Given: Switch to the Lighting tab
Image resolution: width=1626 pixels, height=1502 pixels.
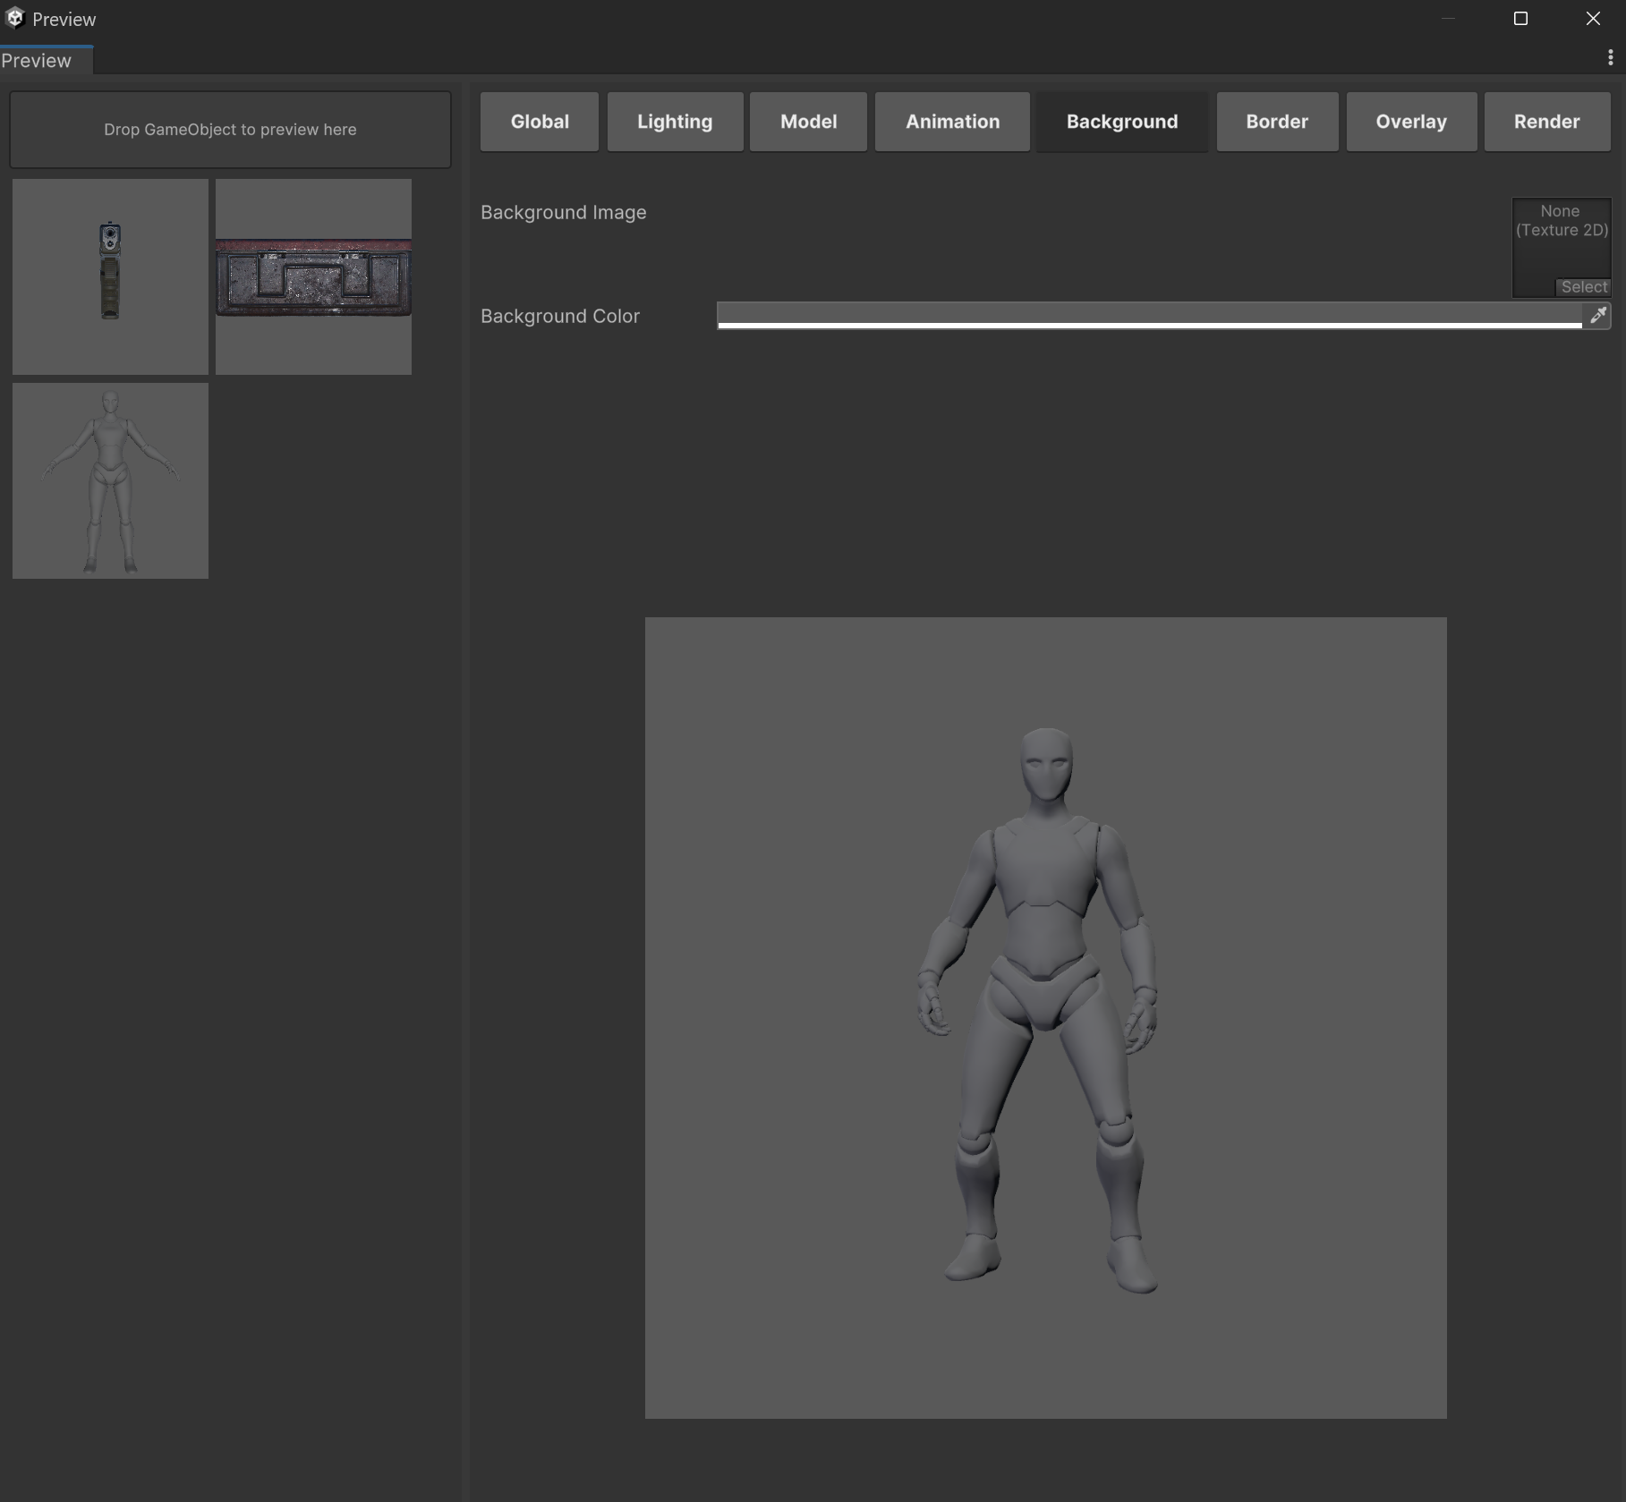Looking at the screenshot, I should 674,122.
